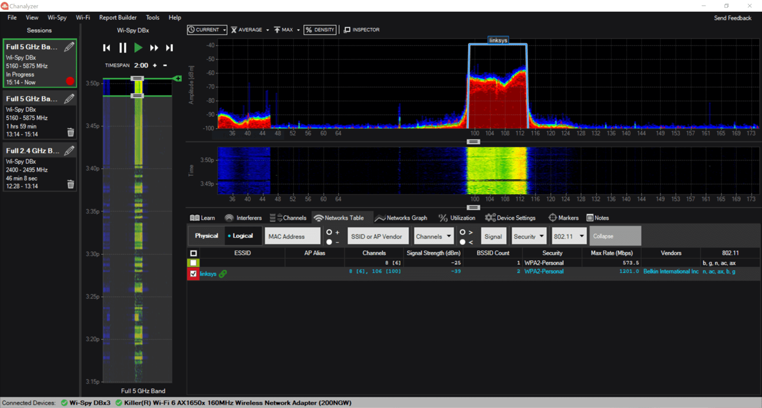The height and width of the screenshot is (408, 762).
Task: Expand the Channels filter dropdown
Action: (x=433, y=237)
